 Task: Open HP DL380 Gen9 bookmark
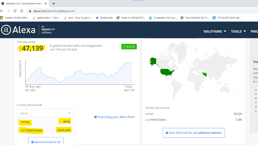(227, 18)
